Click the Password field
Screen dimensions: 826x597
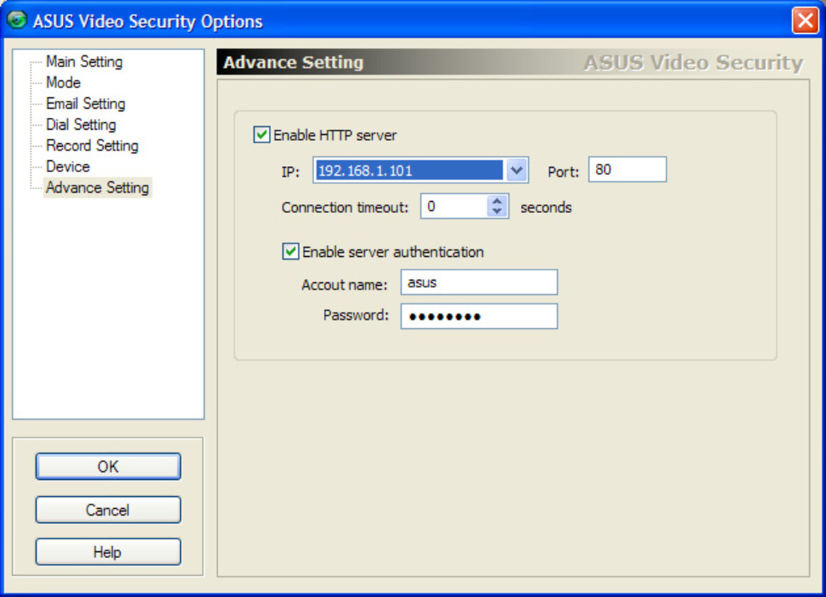pyautogui.click(x=479, y=316)
